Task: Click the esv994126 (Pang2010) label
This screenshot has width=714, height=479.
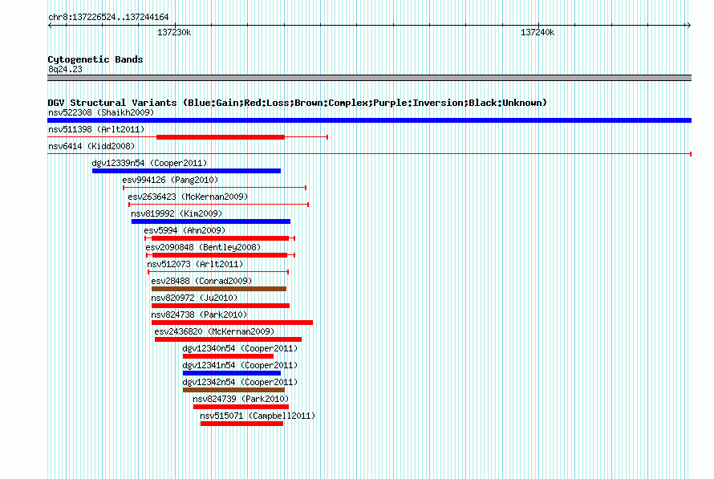Action: coord(170,180)
